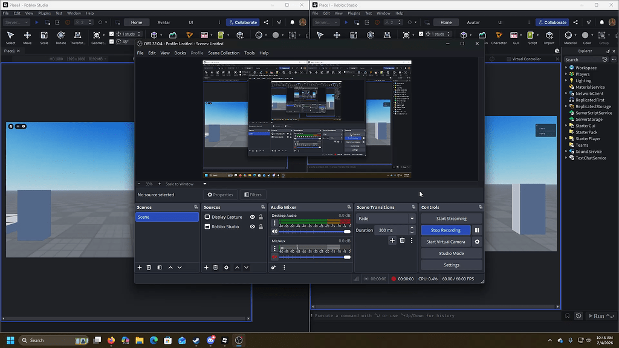Enable Studio Mode in OBS Controls
Screen dimensions: 619x348
pos(451,253)
